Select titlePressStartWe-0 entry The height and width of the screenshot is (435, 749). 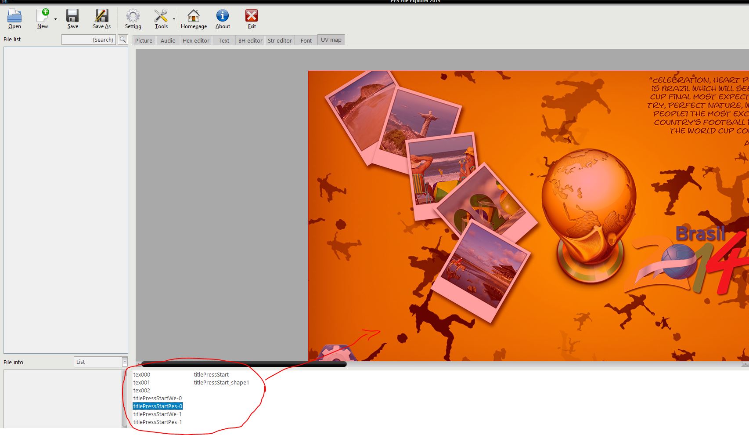[158, 399]
